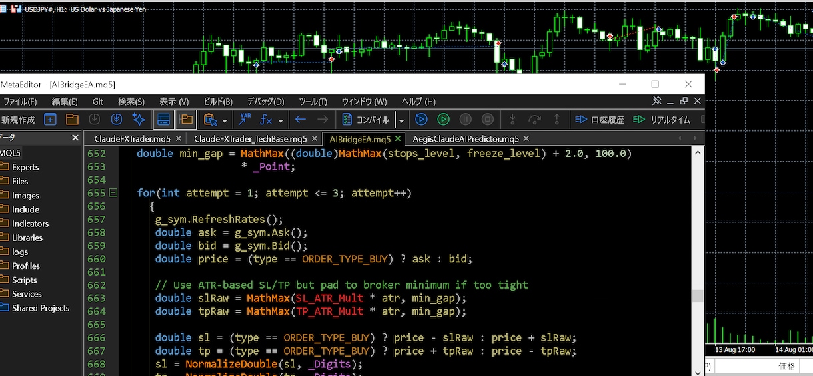The image size is (813, 376).
Task: Close the AIBridgeEA.mq5 tab
Action: pyautogui.click(x=398, y=139)
